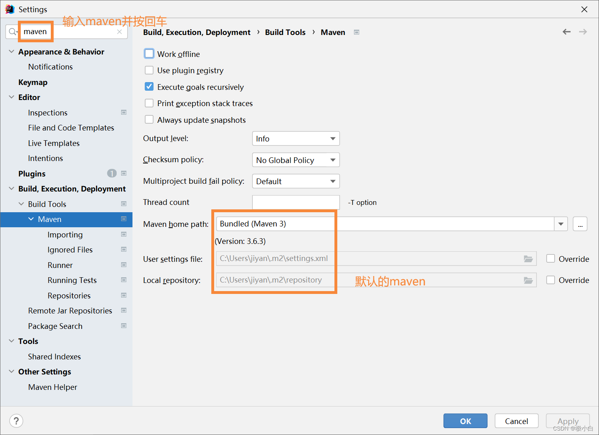The width and height of the screenshot is (599, 435).
Task: Dismiss the dialog with Cancel
Action: point(517,421)
